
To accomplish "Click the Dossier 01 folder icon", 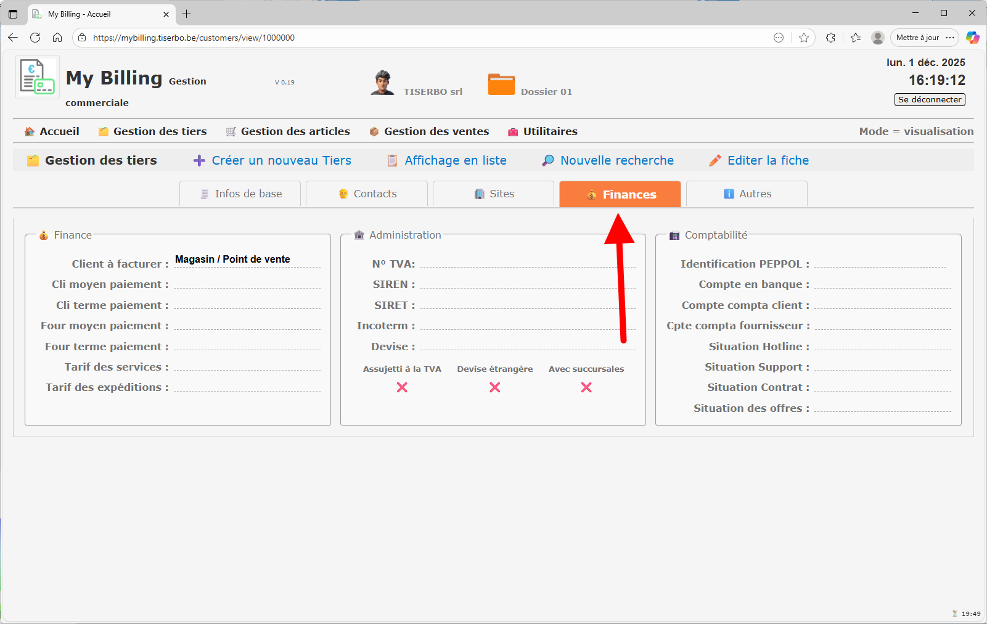I will [501, 84].
